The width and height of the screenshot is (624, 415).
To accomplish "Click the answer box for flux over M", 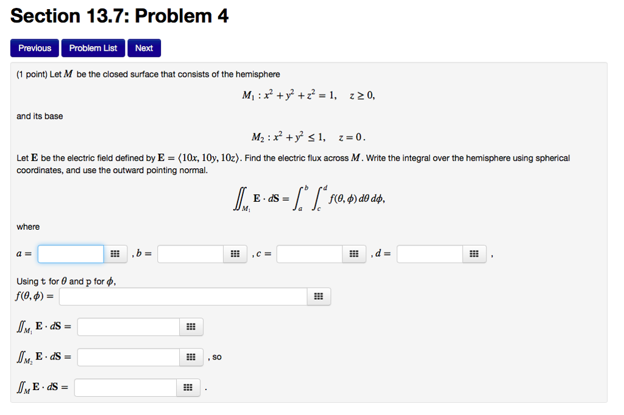I will [125, 387].
